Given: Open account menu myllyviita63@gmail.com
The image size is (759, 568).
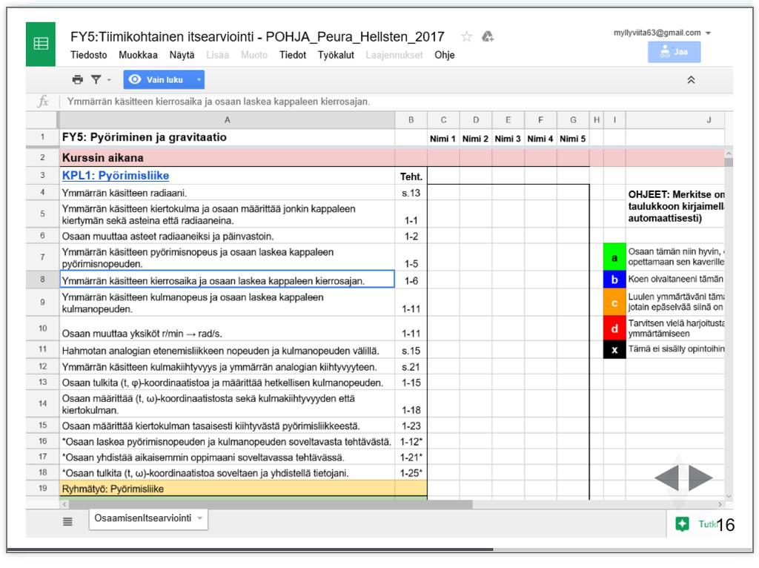Looking at the screenshot, I should (662, 33).
